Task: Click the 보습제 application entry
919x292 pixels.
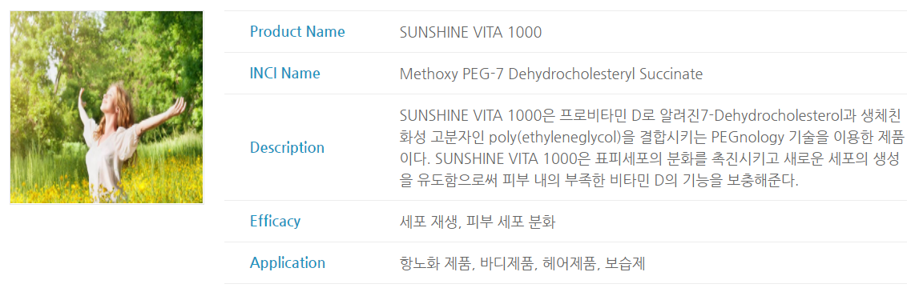Action: point(626,264)
